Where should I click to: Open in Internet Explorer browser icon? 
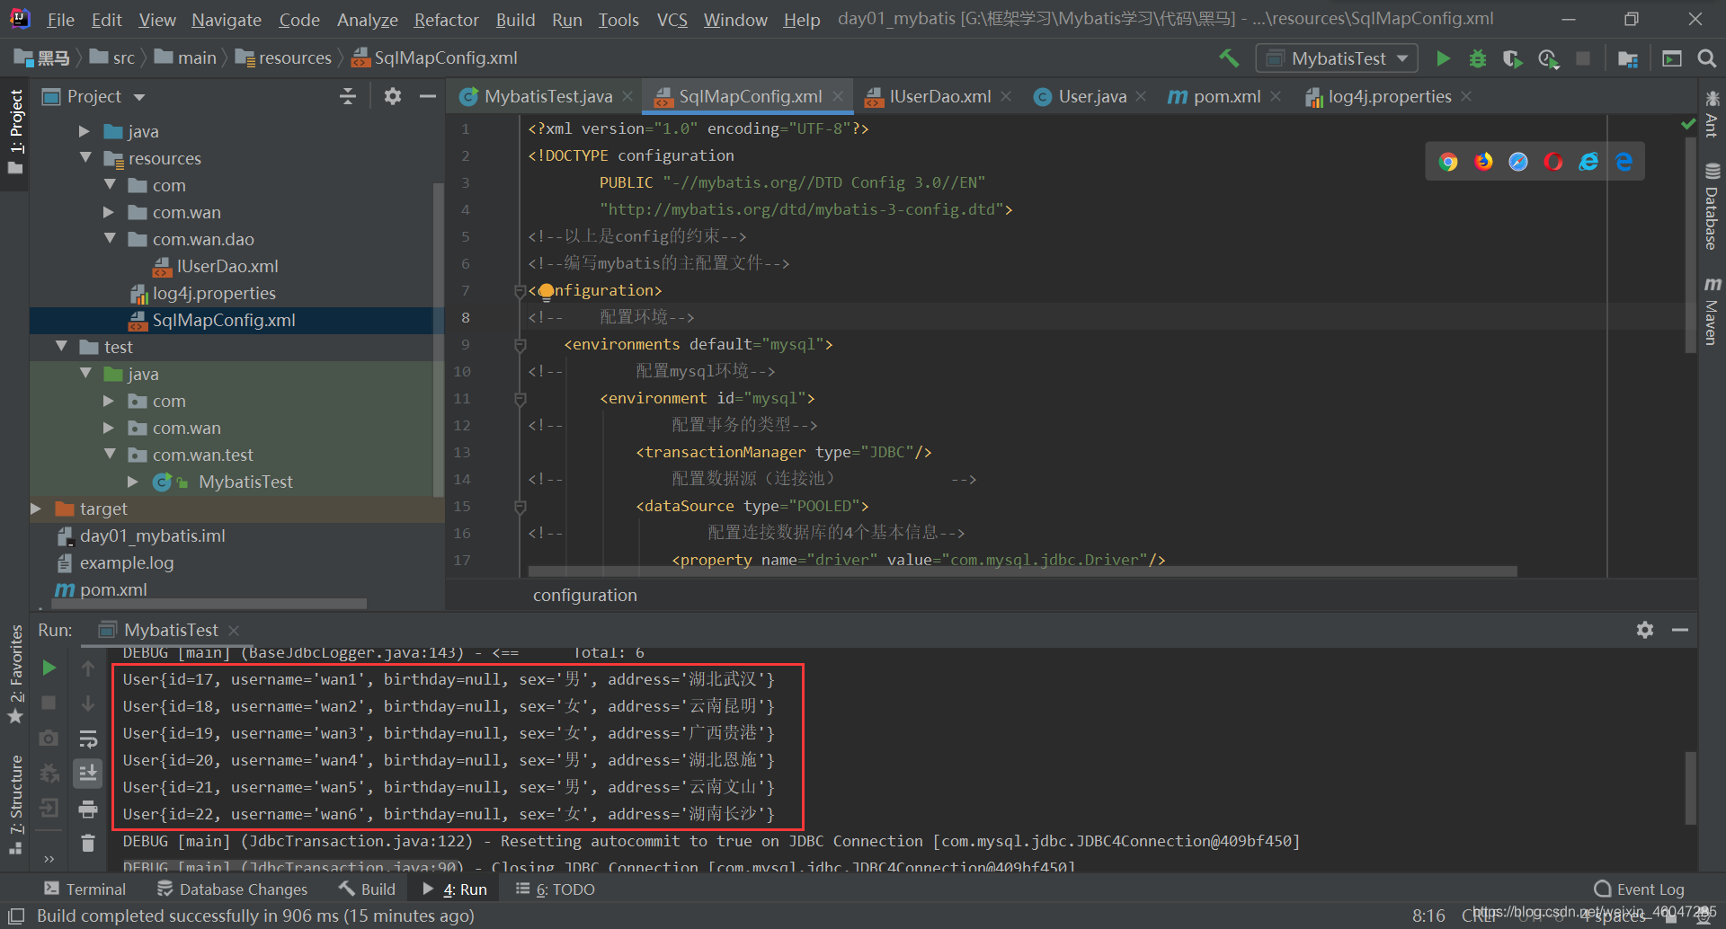tap(1588, 162)
